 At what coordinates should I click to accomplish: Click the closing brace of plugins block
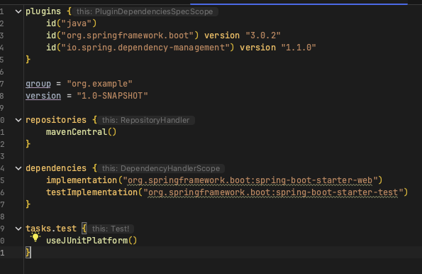click(28, 60)
